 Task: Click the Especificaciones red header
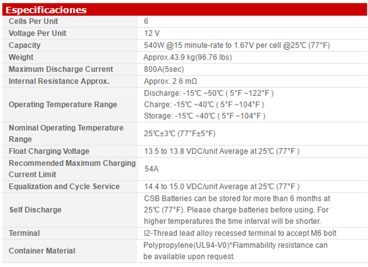[184, 10]
